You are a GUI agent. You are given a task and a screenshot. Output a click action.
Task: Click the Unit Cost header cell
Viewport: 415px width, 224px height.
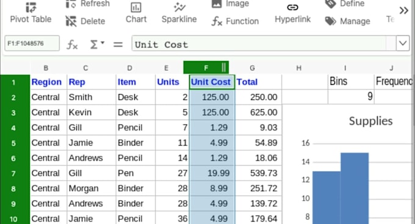212,82
